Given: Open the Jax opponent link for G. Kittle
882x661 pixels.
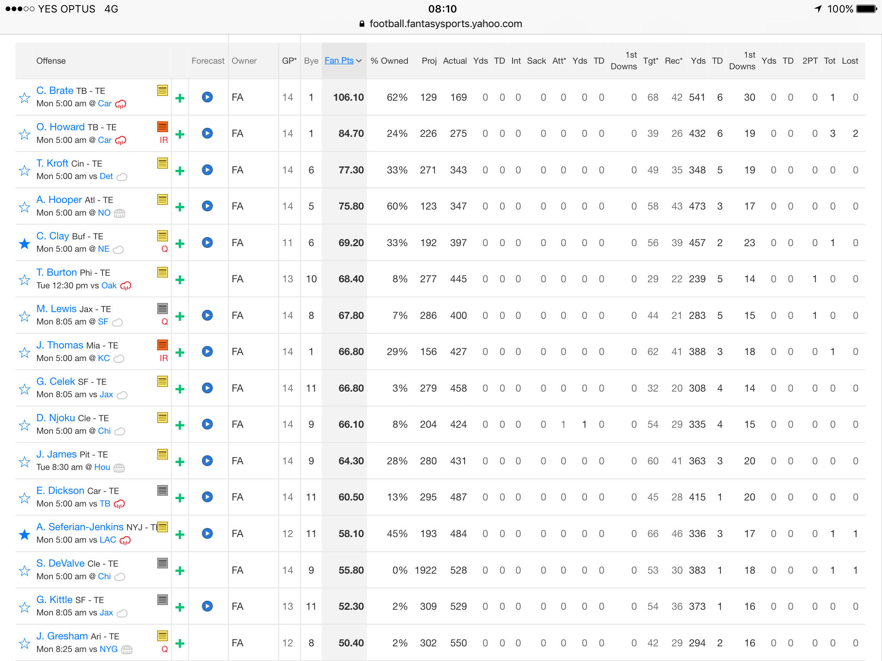Looking at the screenshot, I should (106, 612).
